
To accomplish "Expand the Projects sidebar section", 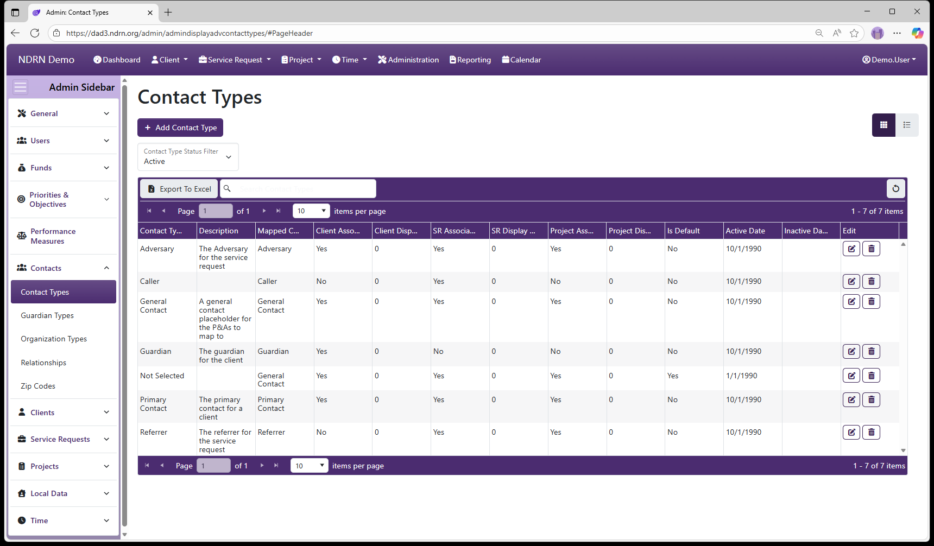I will (64, 466).
